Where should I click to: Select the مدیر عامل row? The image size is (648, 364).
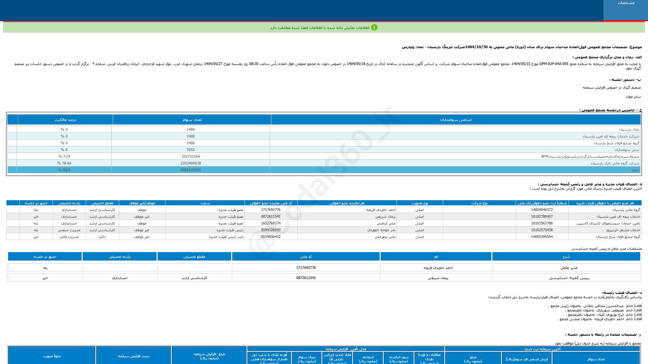click(324, 268)
